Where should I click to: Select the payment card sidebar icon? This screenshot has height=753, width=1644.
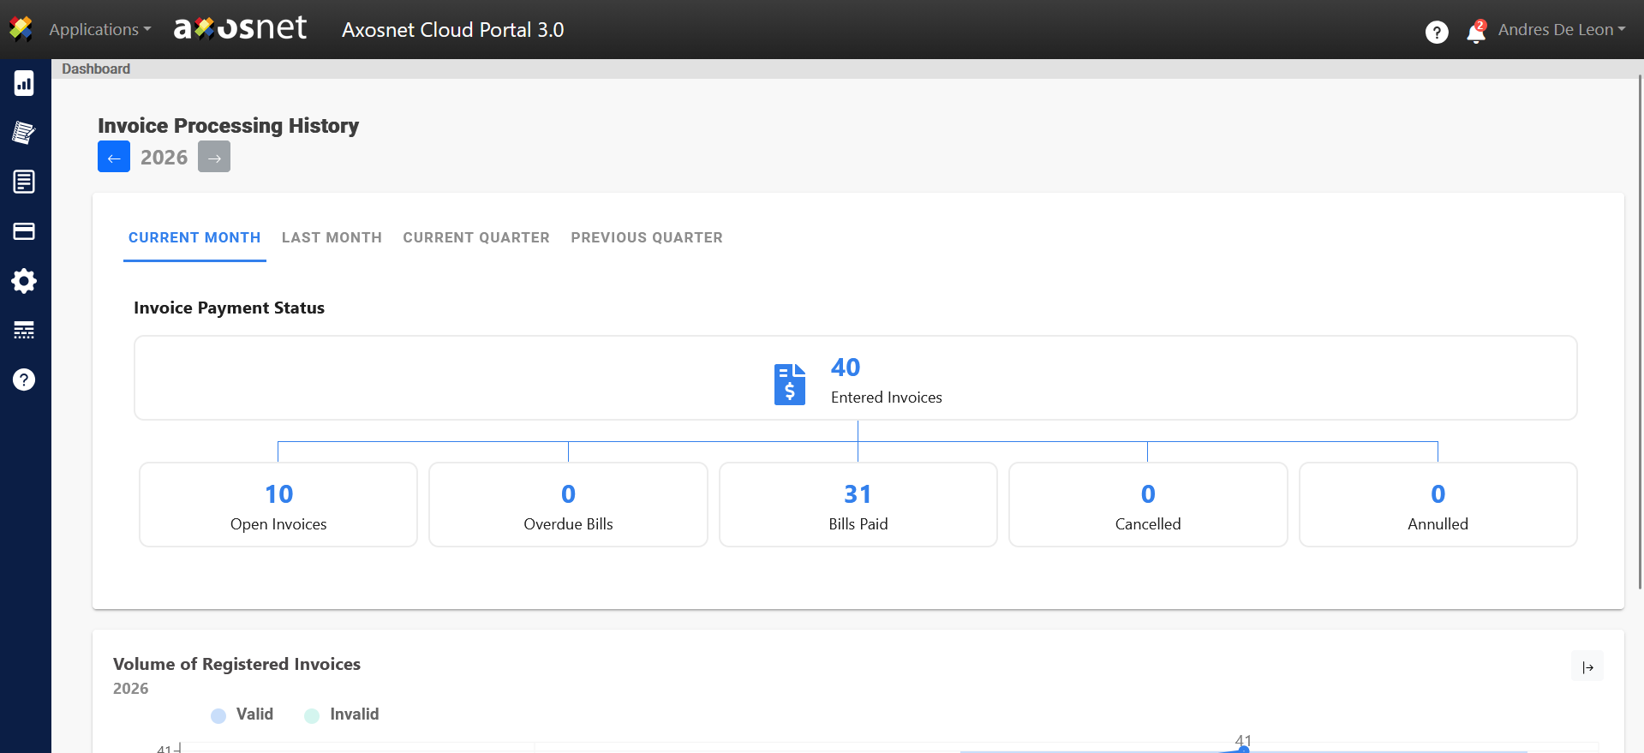tap(24, 231)
